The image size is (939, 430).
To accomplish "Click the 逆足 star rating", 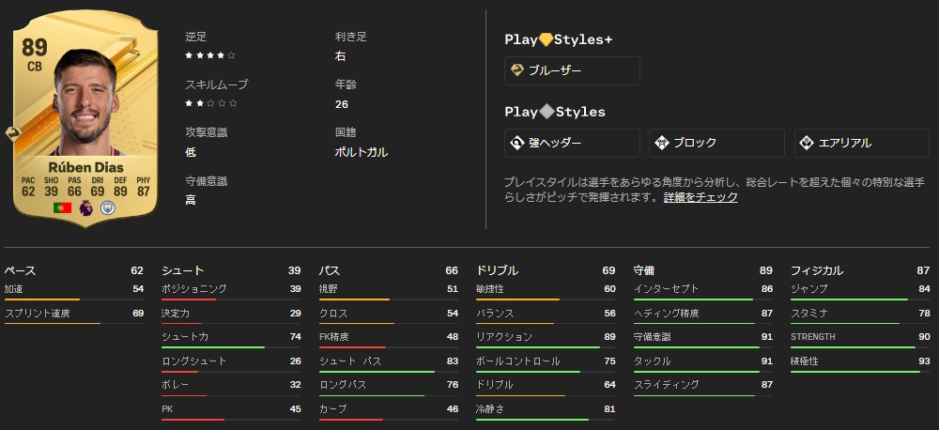I will 210,55.
